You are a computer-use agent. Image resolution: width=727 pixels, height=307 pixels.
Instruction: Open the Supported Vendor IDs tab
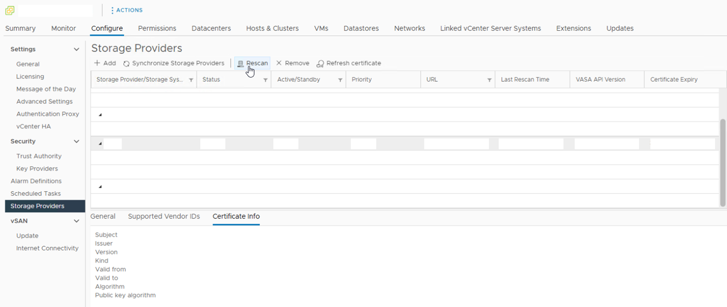[x=164, y=216]
